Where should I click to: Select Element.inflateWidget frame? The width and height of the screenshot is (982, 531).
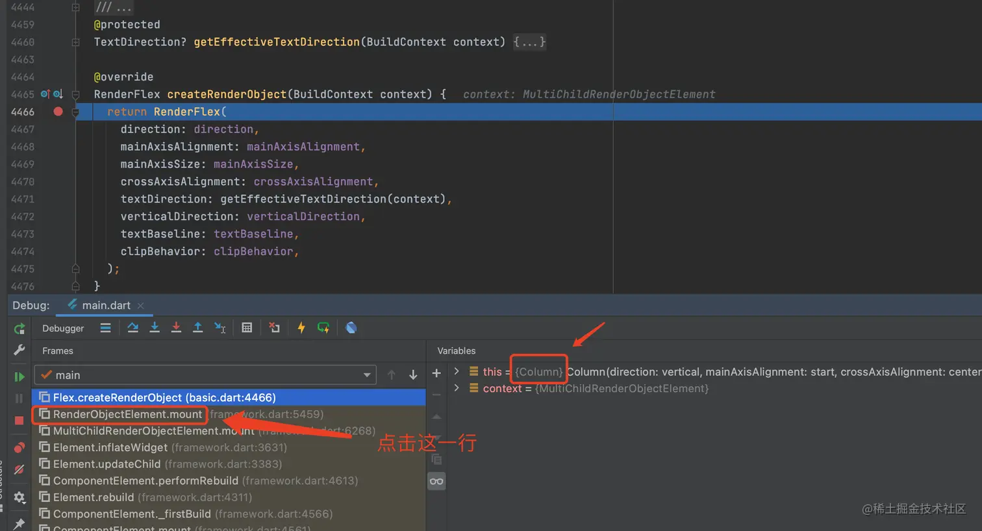point(229,447)
